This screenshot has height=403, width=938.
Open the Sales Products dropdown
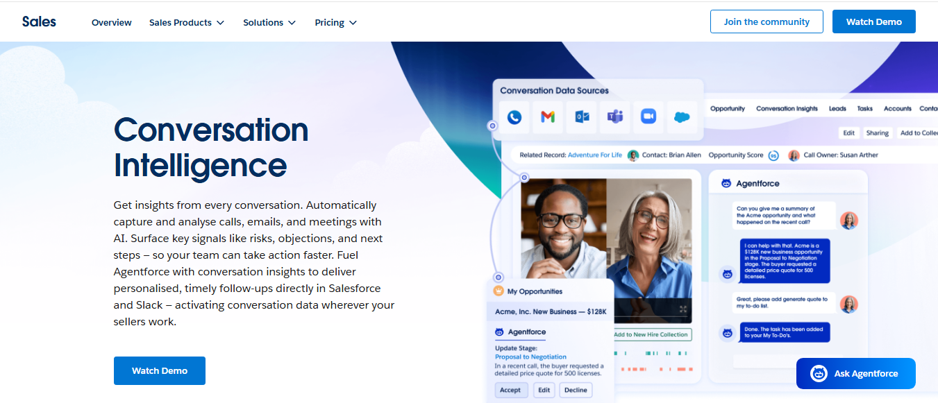[x=186, y=22]
